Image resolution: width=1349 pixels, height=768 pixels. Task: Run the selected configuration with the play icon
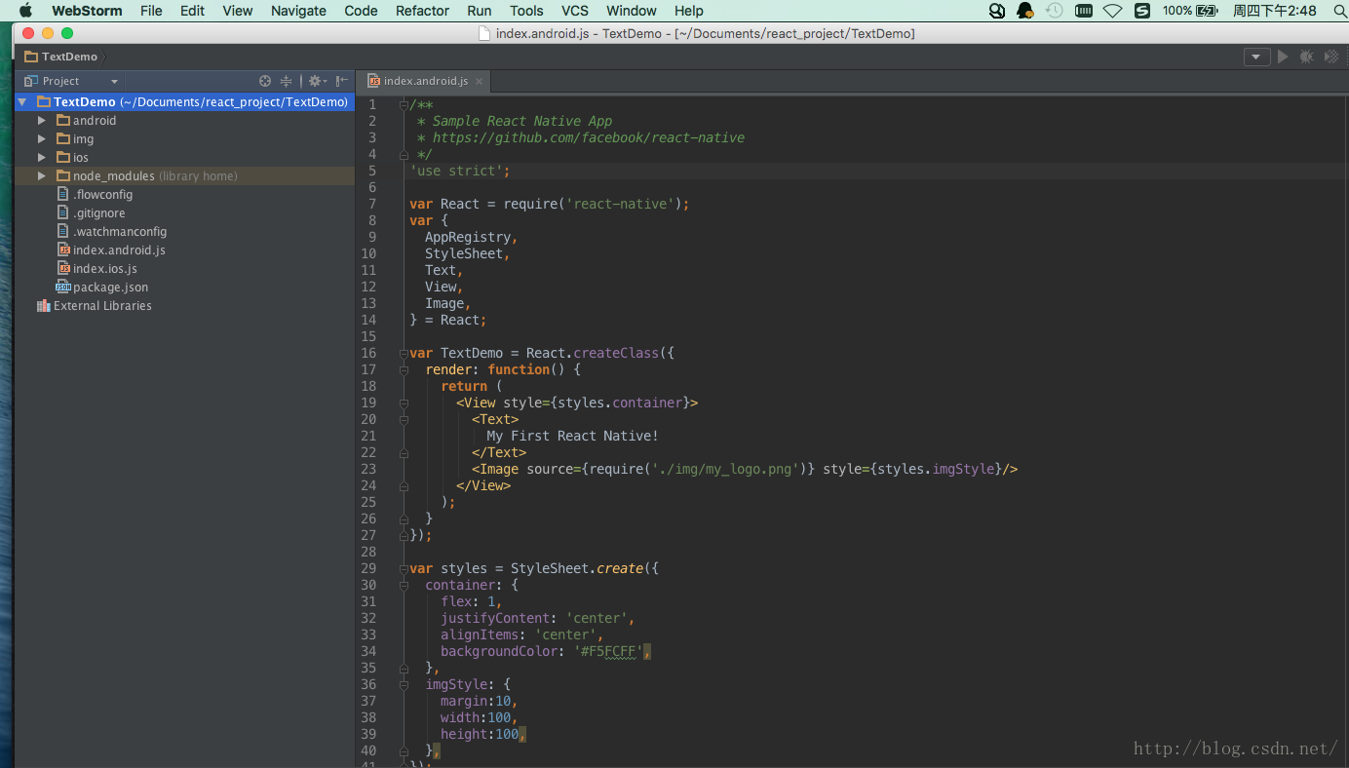(x=1283, y=57)
